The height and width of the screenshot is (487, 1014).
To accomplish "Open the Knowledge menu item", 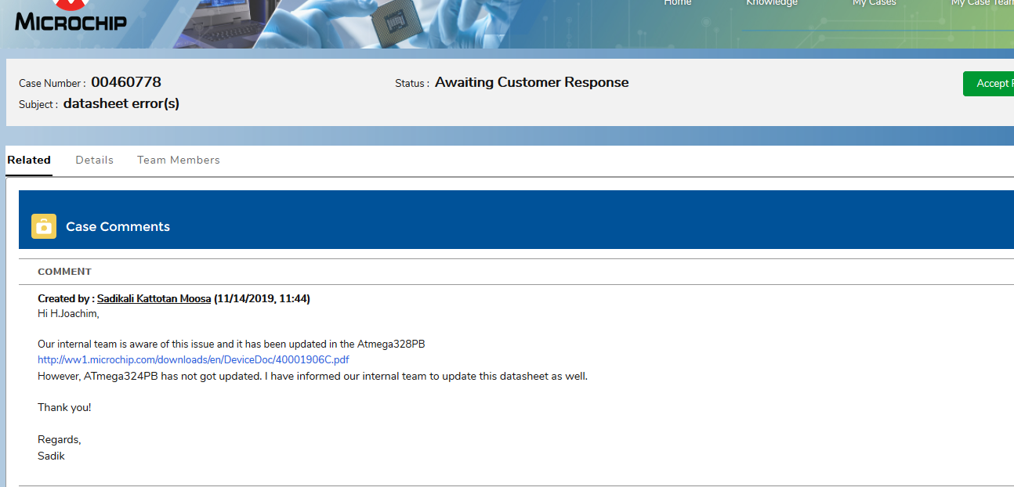I will point(772,3).
